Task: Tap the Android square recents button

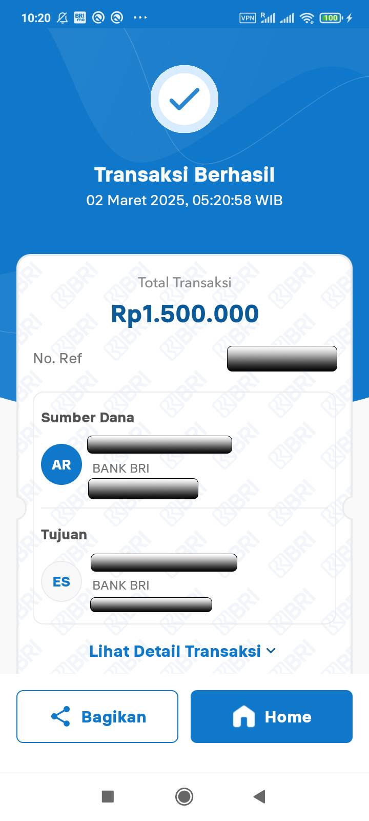Action: tap(108, 796)
